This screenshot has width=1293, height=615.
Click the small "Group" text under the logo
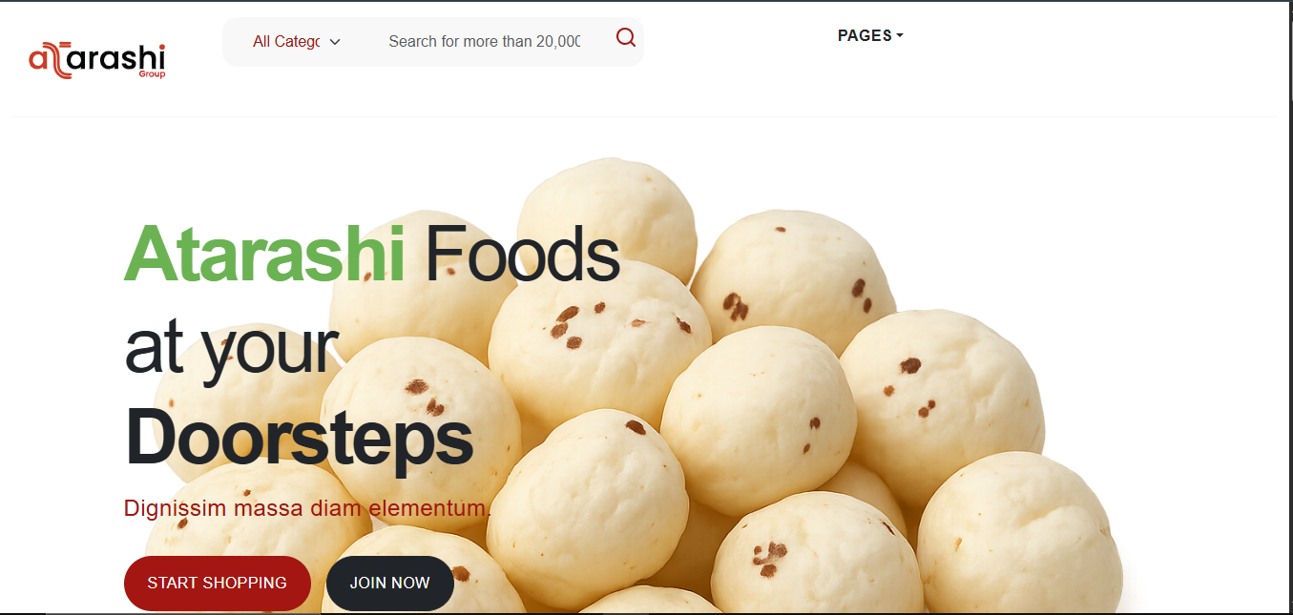coord(152,74)
